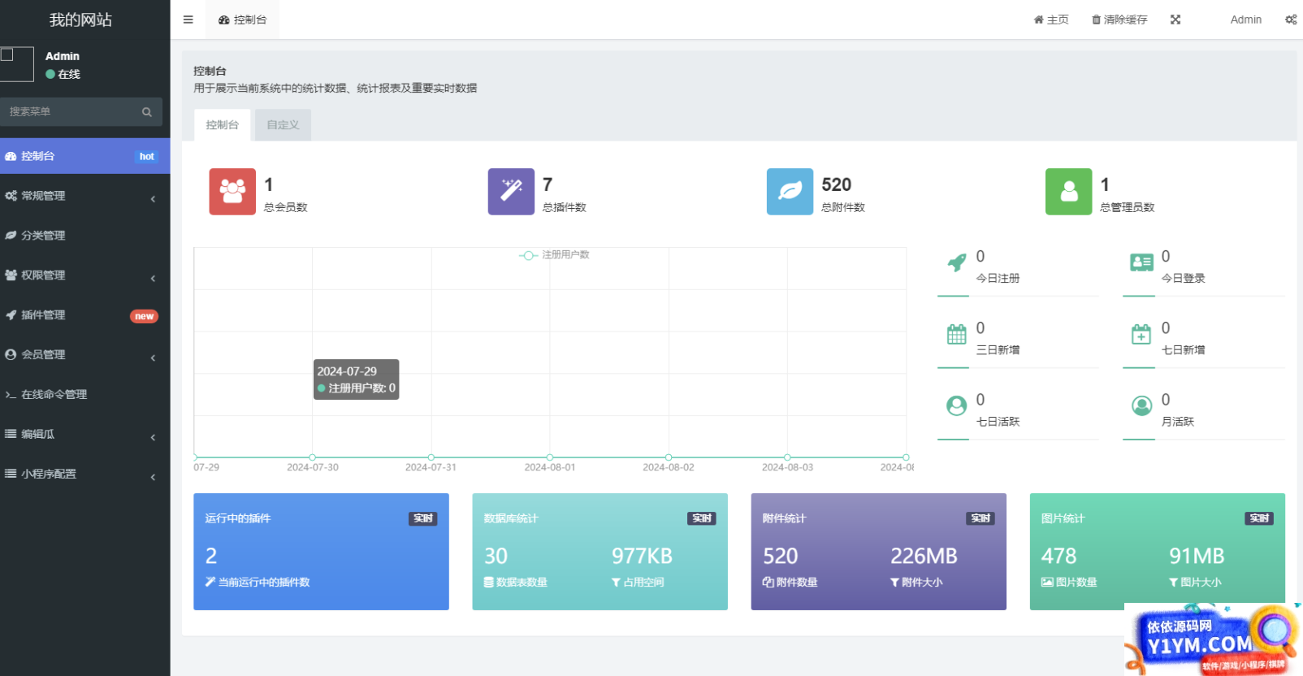Viewport: 1303px width, 676px height.
Task: Click the 今日登录 ID card icon
Action: 1141,262
